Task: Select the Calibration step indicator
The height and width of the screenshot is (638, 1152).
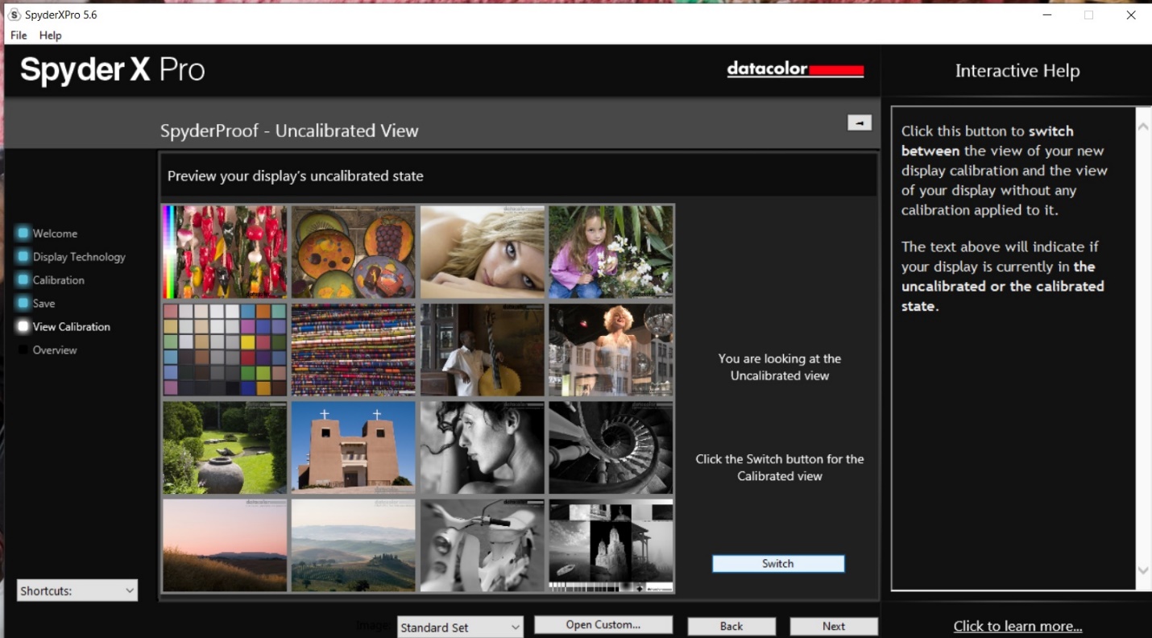Action: [x=23, y=280]
